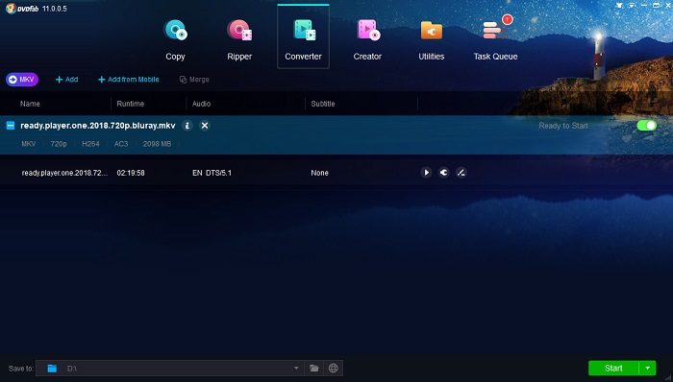Click the 2098 MB size label

point(157,144)
